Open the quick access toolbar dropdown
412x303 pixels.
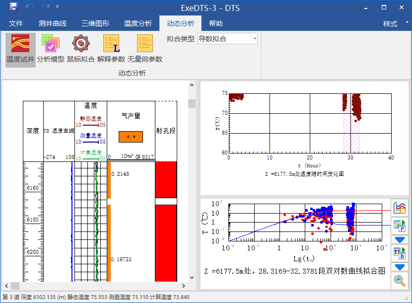(57, 7)
